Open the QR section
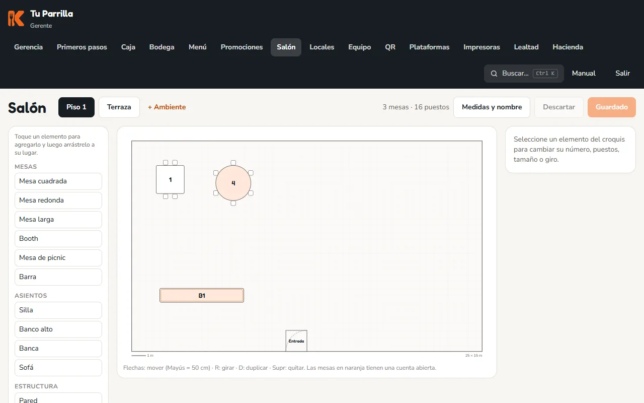The height and width of the screenshot is (403, 644). click(390, 47)
